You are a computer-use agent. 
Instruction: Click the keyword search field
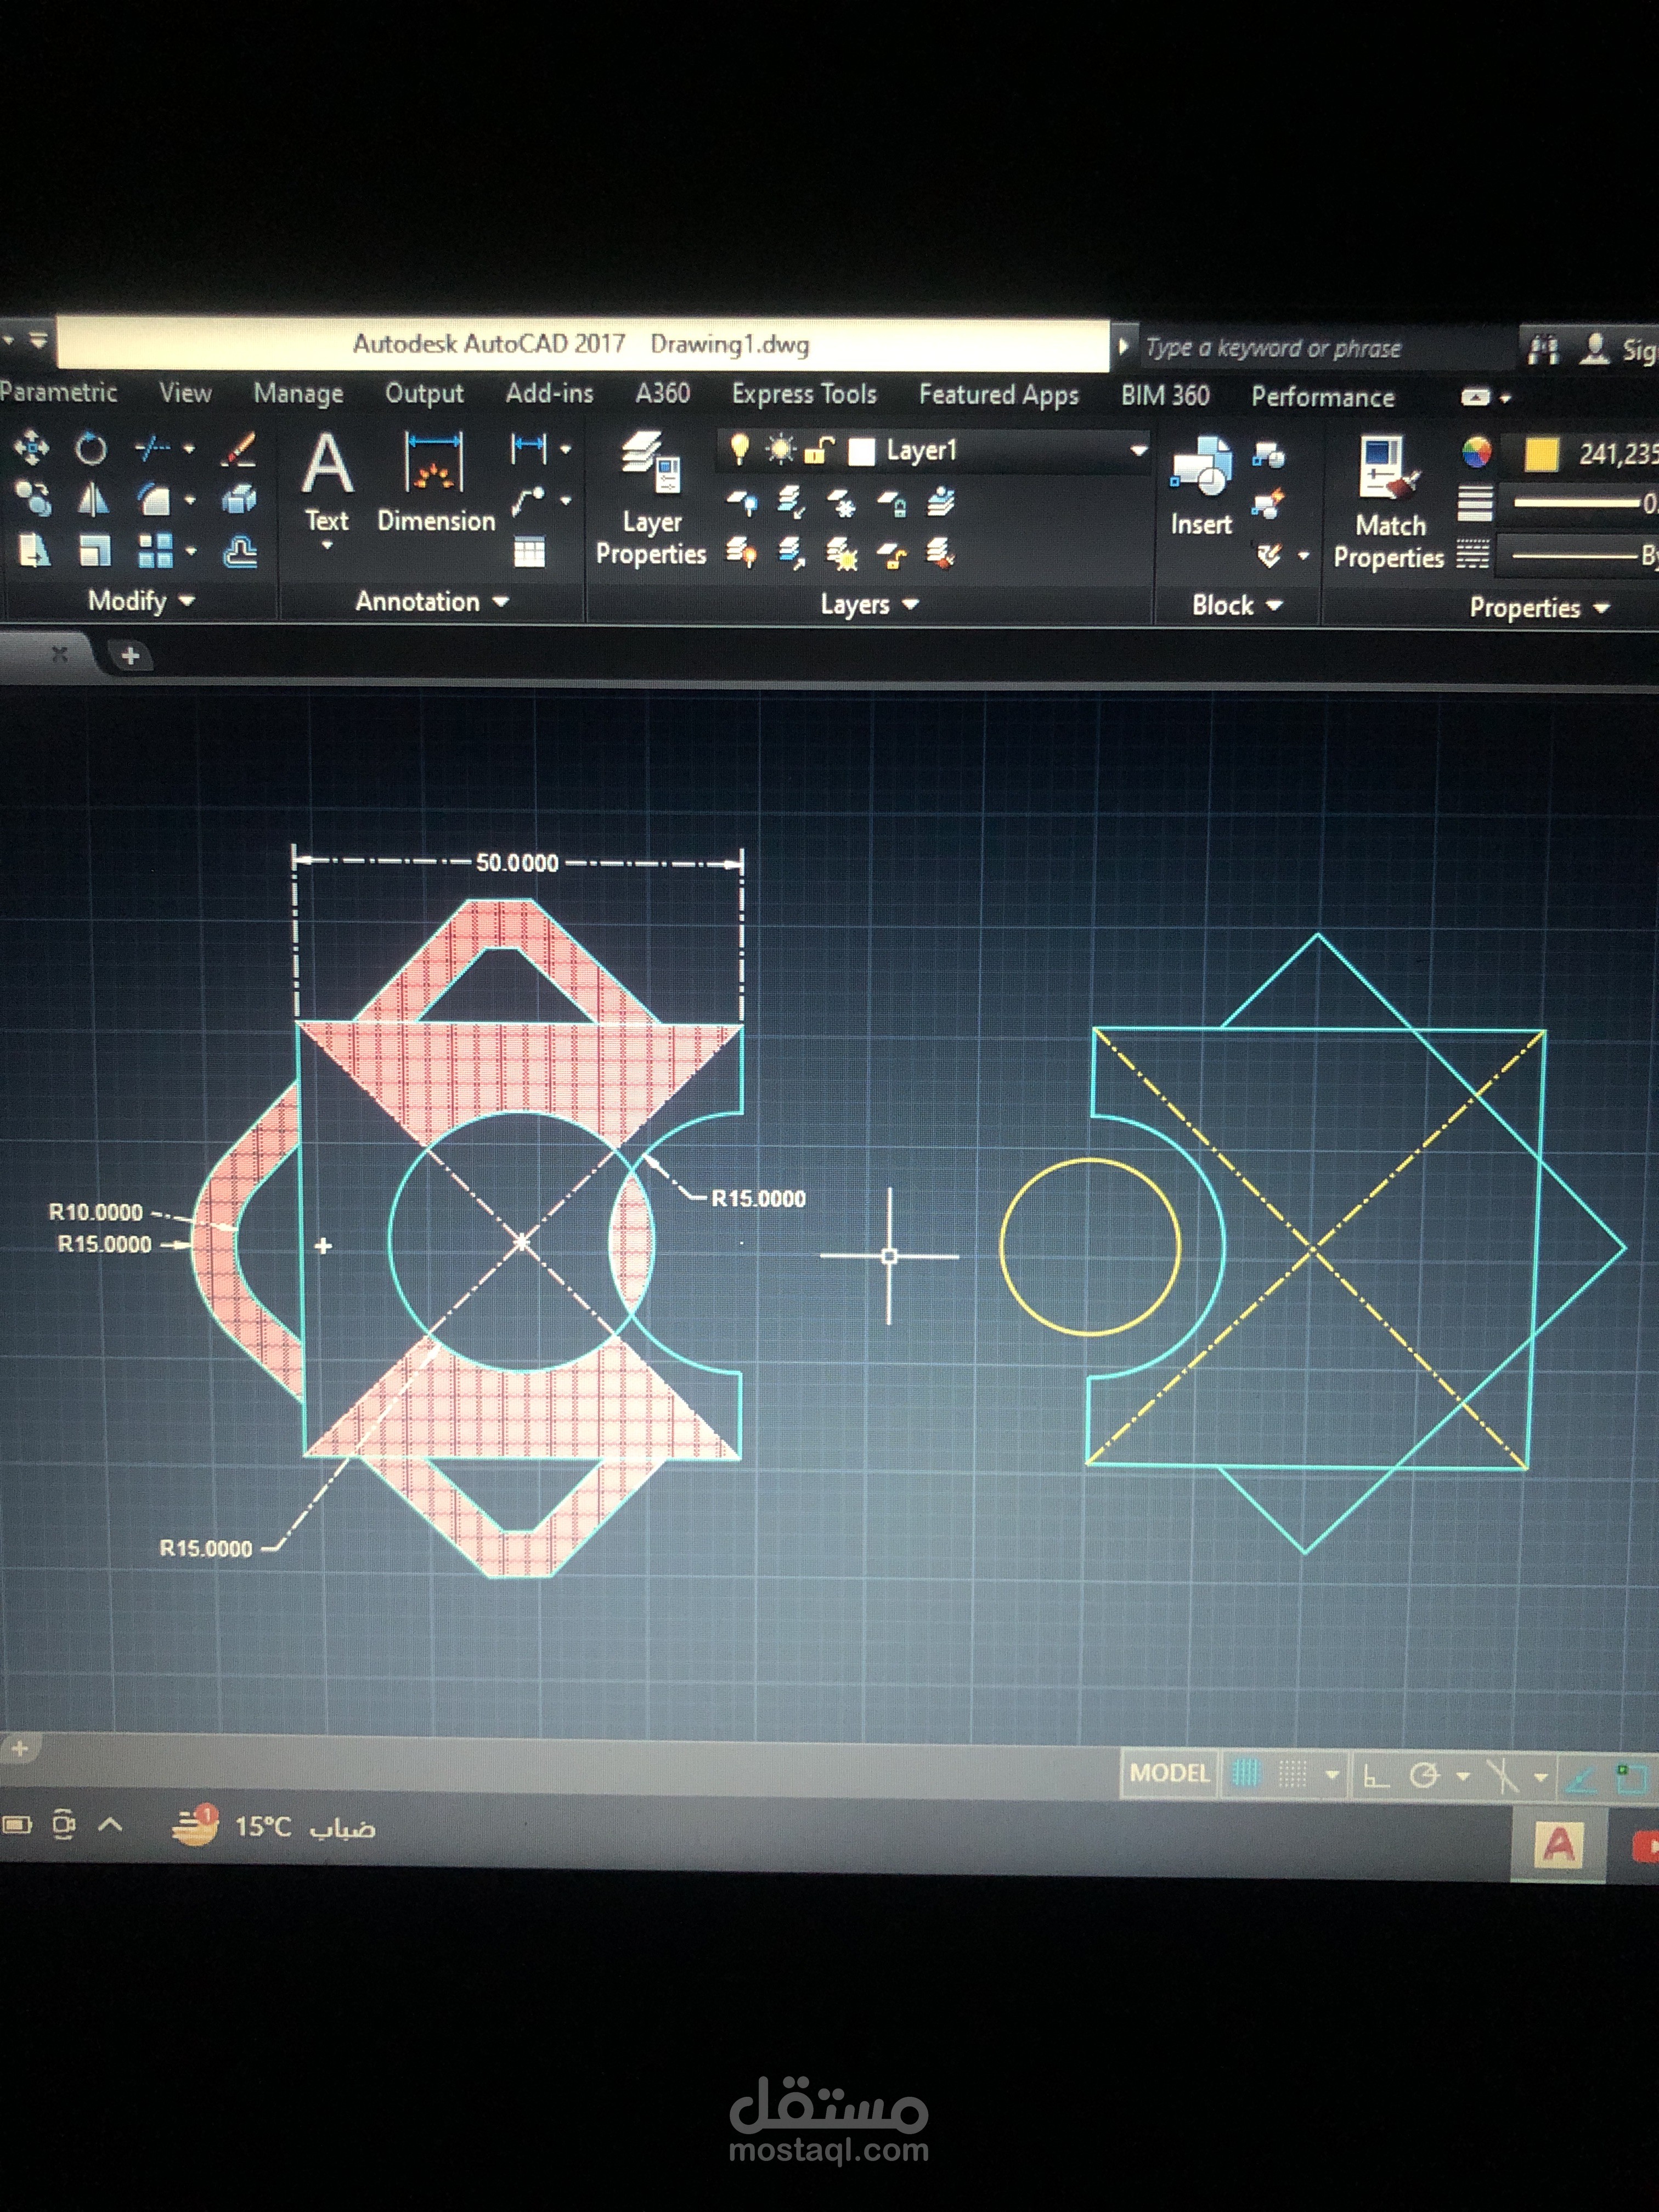tap(1325, 348)
